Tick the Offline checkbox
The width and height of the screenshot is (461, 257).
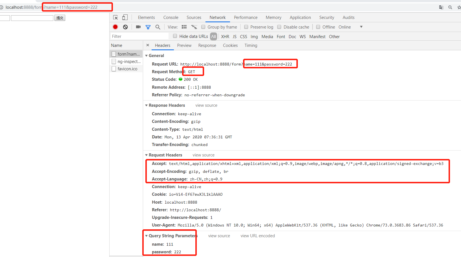[318, 27]
